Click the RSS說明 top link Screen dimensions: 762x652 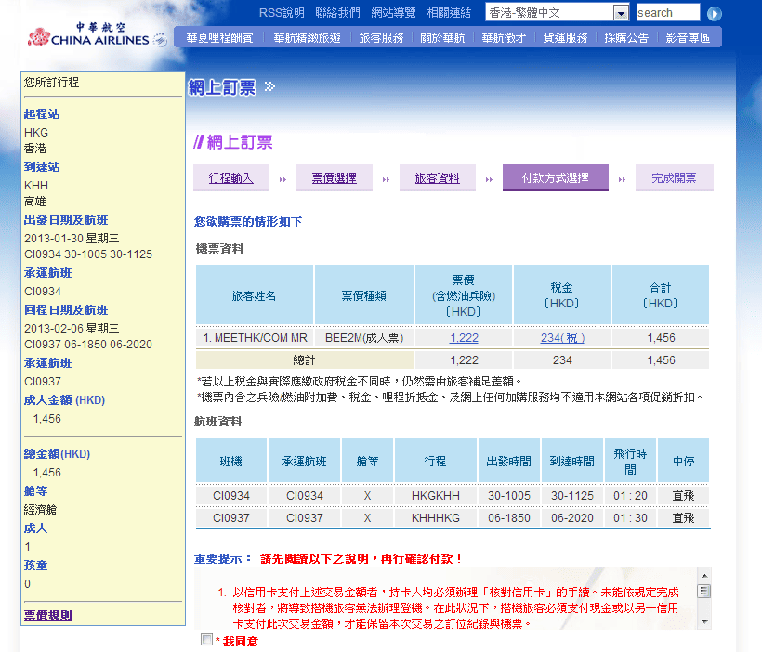(281, 13)
